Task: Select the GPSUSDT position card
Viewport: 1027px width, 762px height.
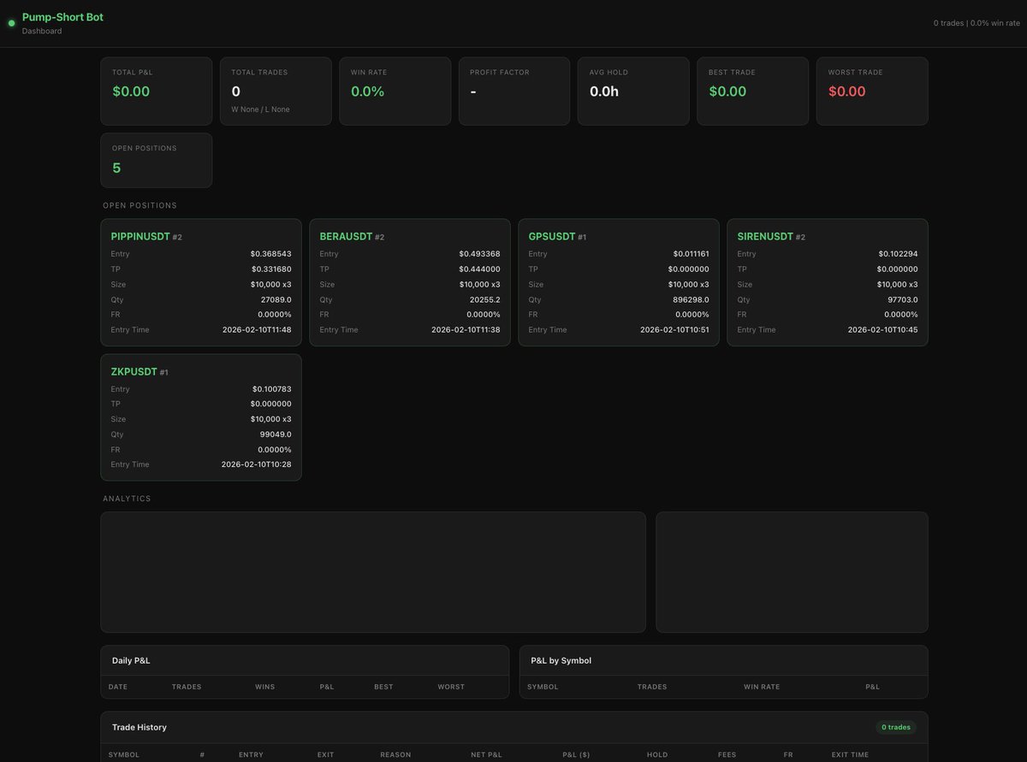Action: coord(619,282)
